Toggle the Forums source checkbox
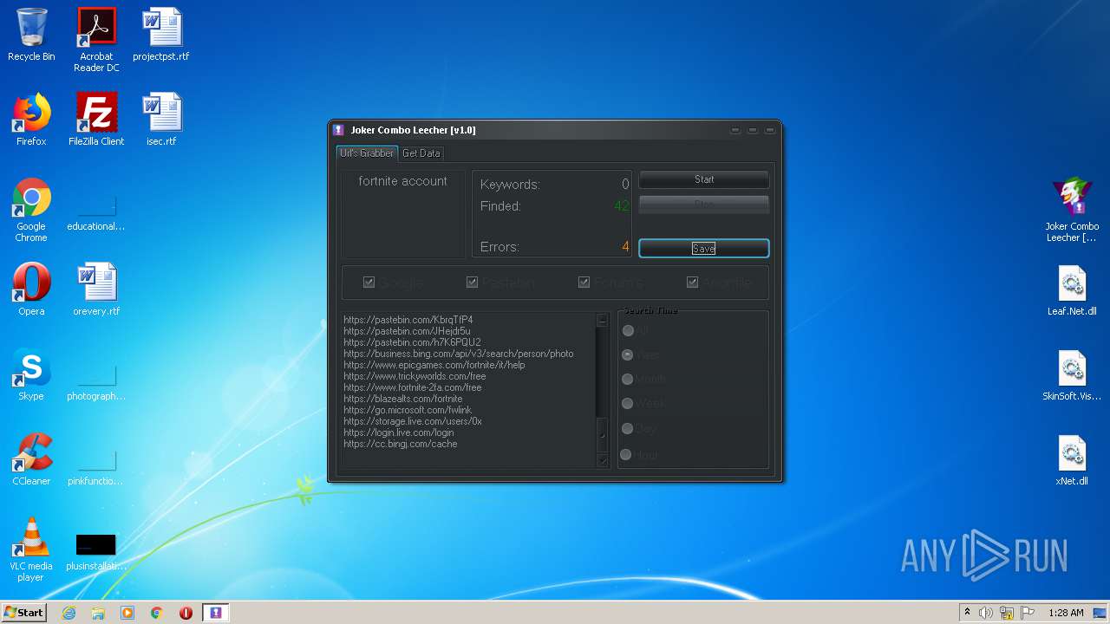 584,282
